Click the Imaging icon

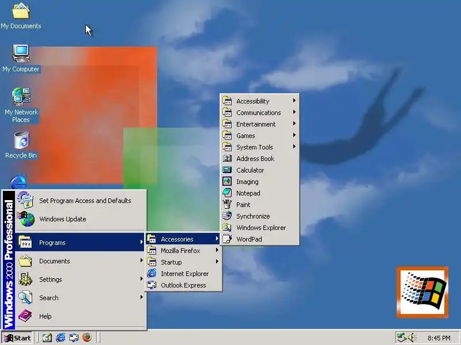pos(227,181)
